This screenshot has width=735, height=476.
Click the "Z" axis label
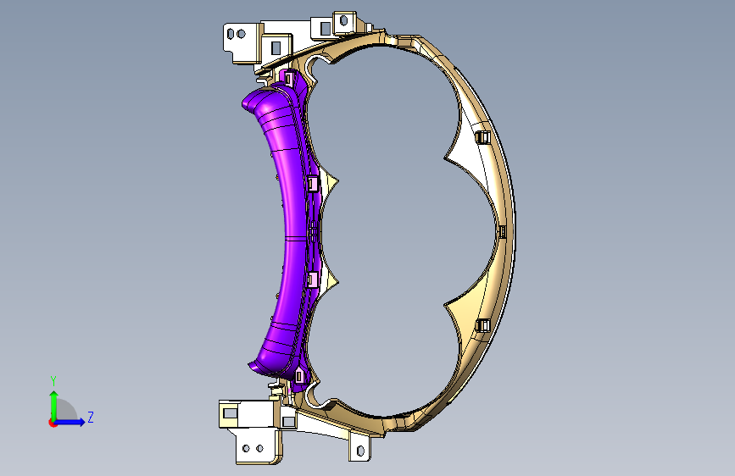tap(91, 417)
